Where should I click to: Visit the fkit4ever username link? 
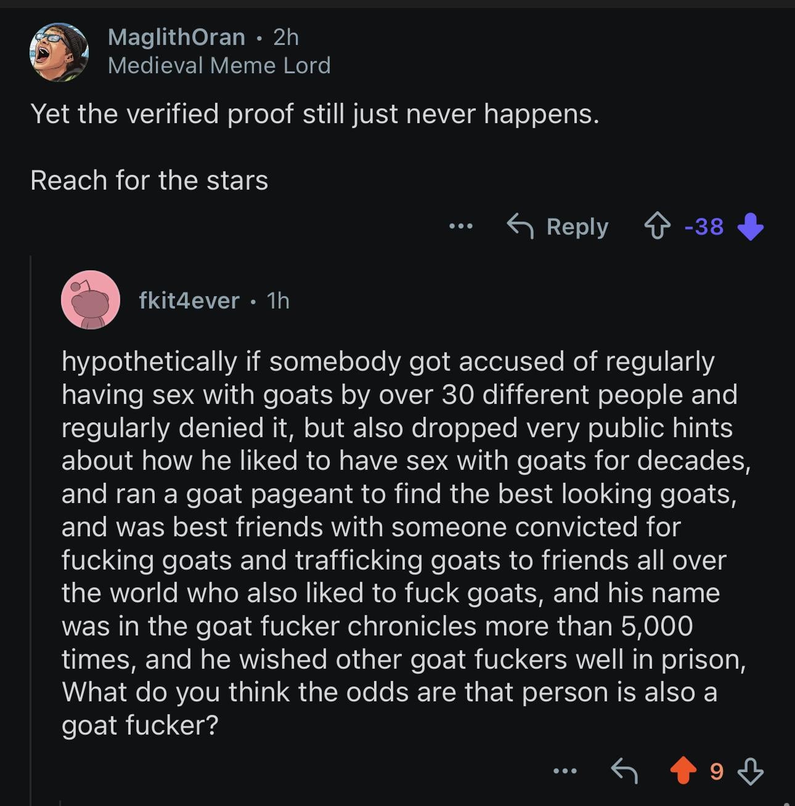(189, 300)
